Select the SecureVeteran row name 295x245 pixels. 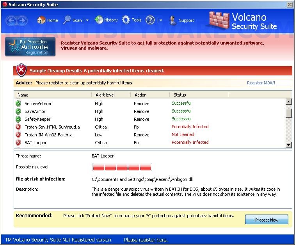coord(39,104)
